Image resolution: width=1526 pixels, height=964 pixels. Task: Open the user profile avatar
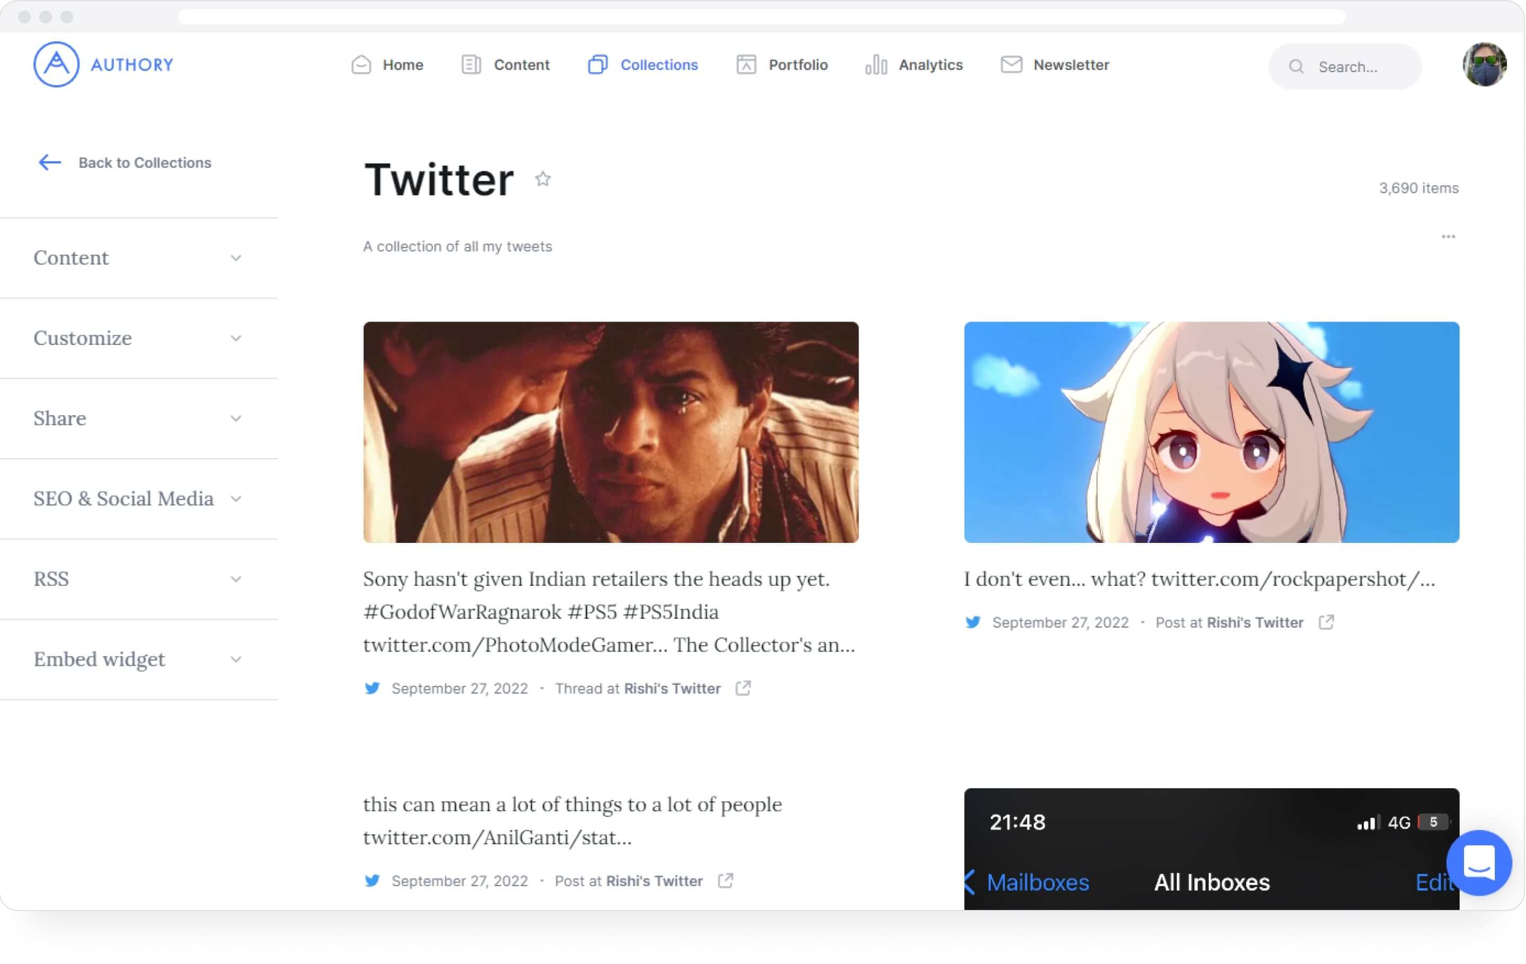(1485, 65)
